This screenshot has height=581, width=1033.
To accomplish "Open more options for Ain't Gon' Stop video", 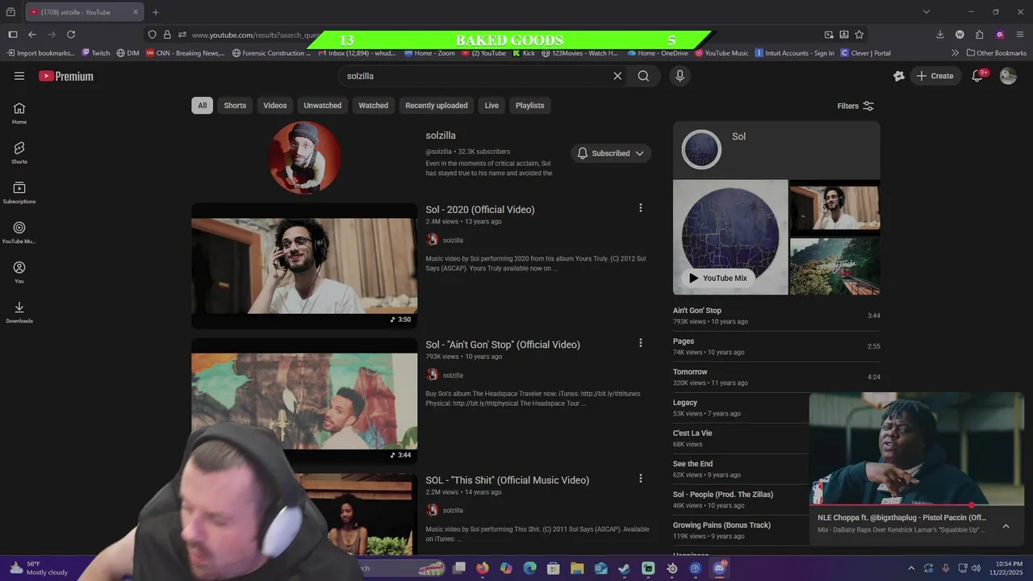I will tap(641, 343).
